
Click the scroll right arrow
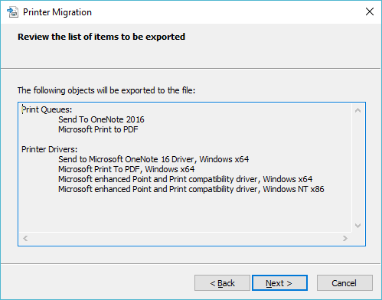click(x=345, y=238)
